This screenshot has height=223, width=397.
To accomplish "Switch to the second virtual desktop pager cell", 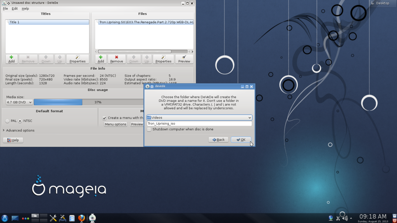I will tap(43, 216).
